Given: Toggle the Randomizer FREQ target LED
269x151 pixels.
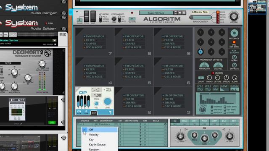Looking at the screenshot, I should pyautogui.click(x=218, y=12).
